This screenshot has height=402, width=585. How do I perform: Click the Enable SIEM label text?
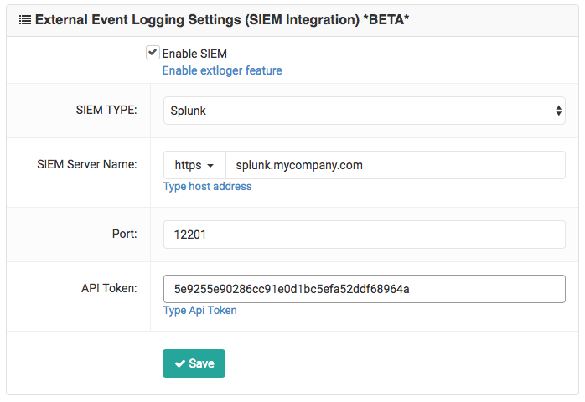tap(194, 54)
